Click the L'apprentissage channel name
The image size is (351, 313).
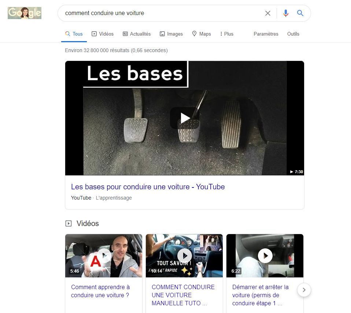coord(114,198)
